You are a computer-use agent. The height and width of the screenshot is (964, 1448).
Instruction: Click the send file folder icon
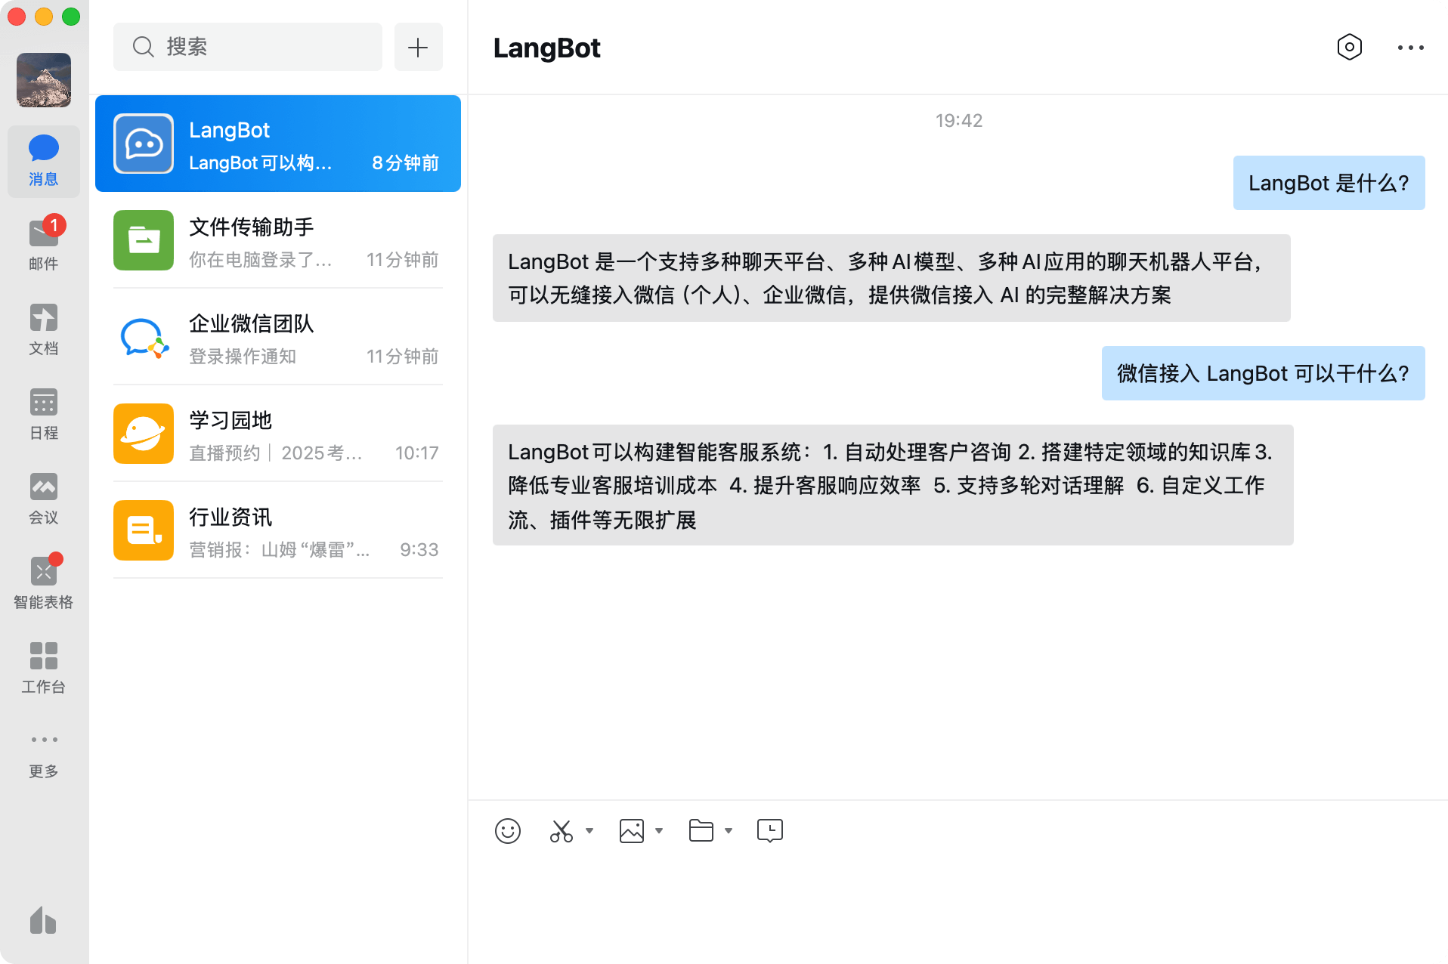(x=701, y=830)
